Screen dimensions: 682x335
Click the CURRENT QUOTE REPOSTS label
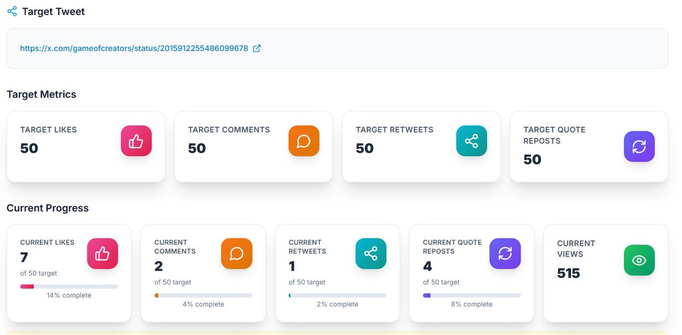452,247
